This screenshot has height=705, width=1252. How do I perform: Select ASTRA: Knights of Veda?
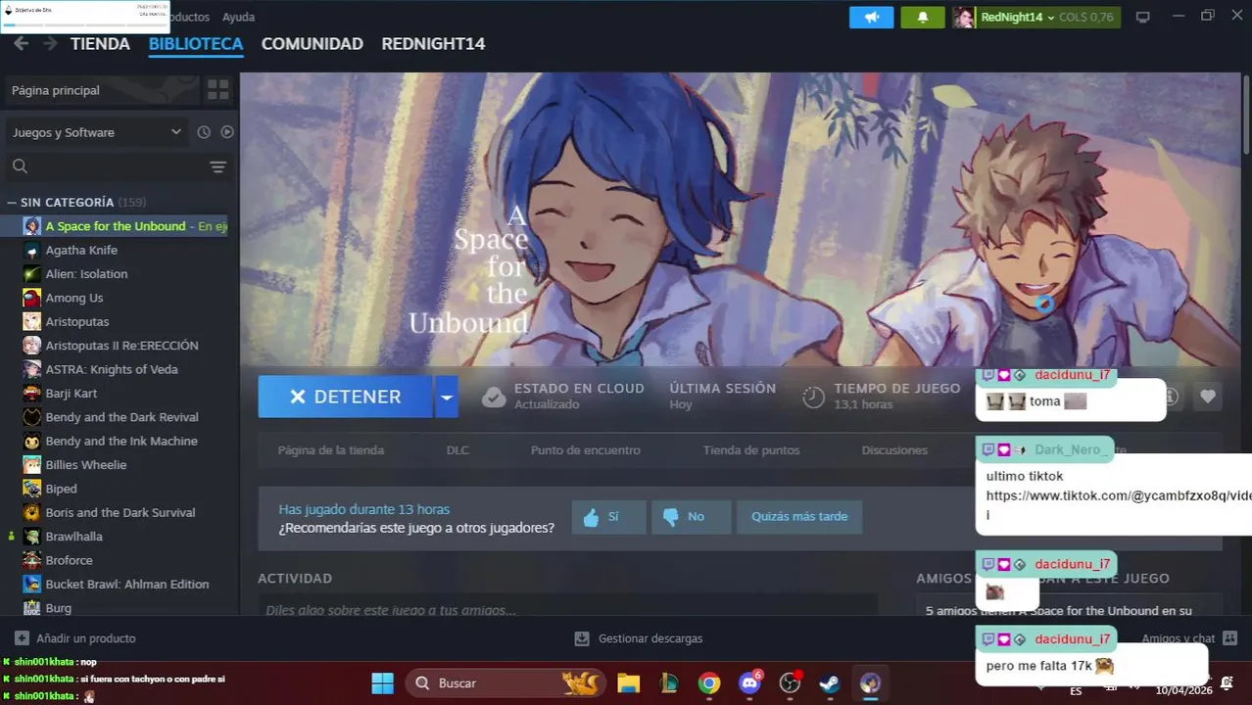[x=112, y=369]
